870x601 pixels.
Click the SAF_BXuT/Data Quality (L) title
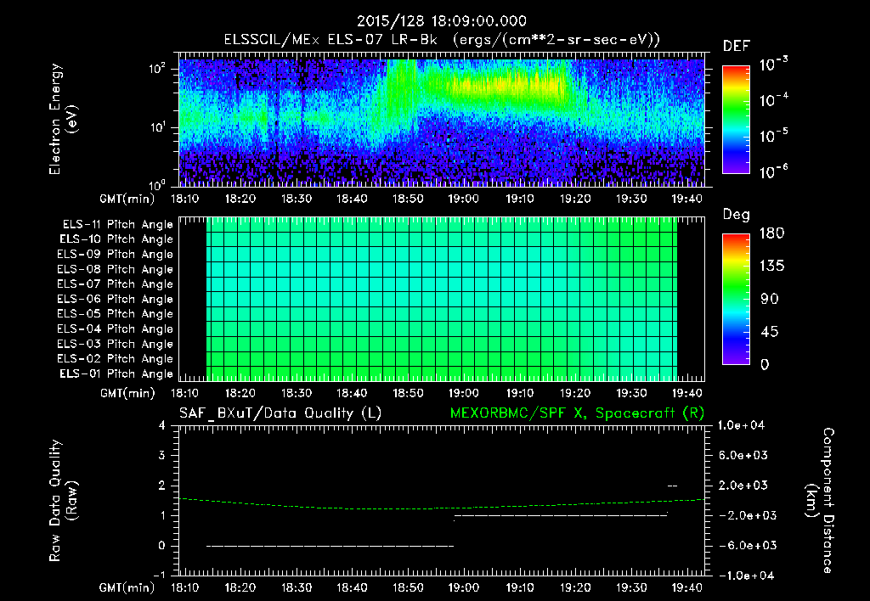(x=280, y=413)
